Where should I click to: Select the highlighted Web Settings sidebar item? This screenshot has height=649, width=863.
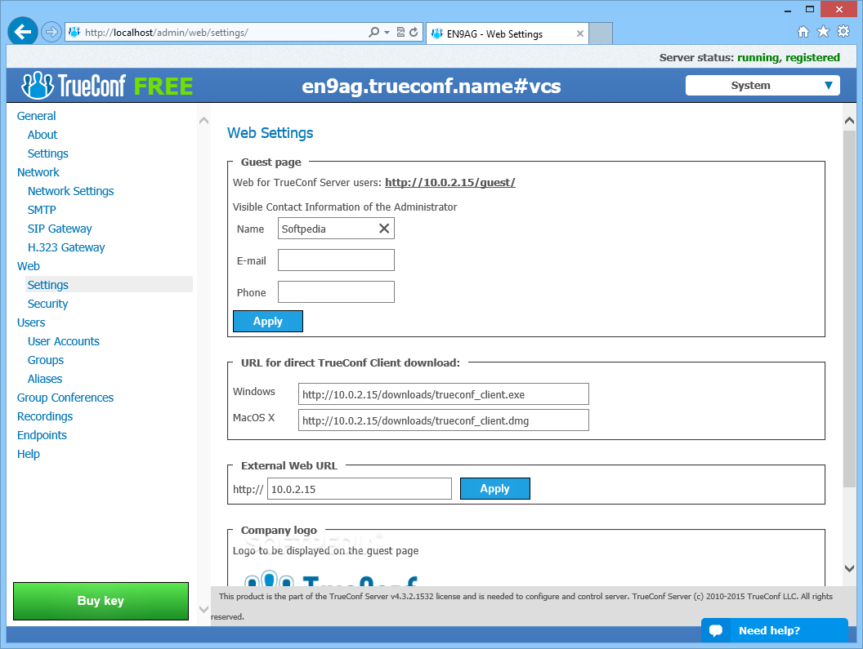coord(109,285)
